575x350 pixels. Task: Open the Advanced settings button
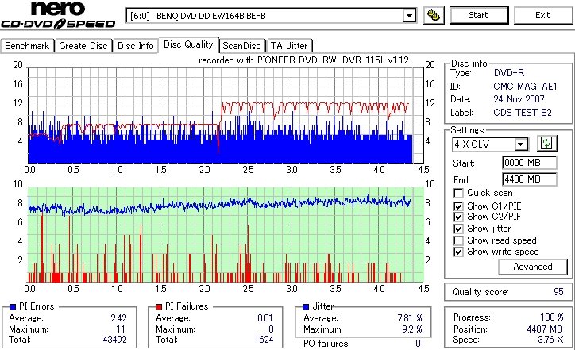tap(532, 267)
